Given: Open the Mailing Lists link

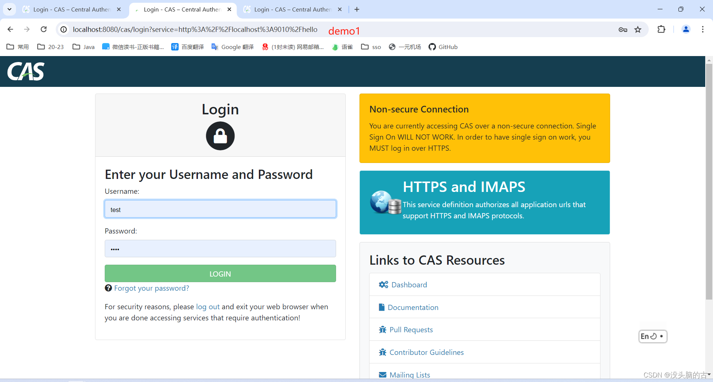Looking at the screenshot, I should point(410,375).
